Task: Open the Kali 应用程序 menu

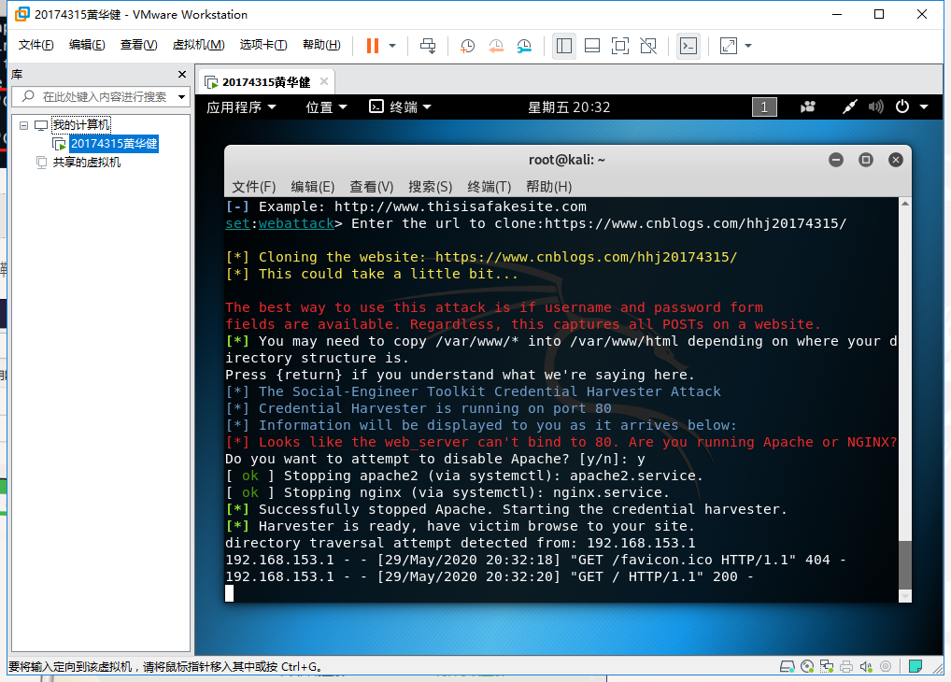Action: [241, 107]
